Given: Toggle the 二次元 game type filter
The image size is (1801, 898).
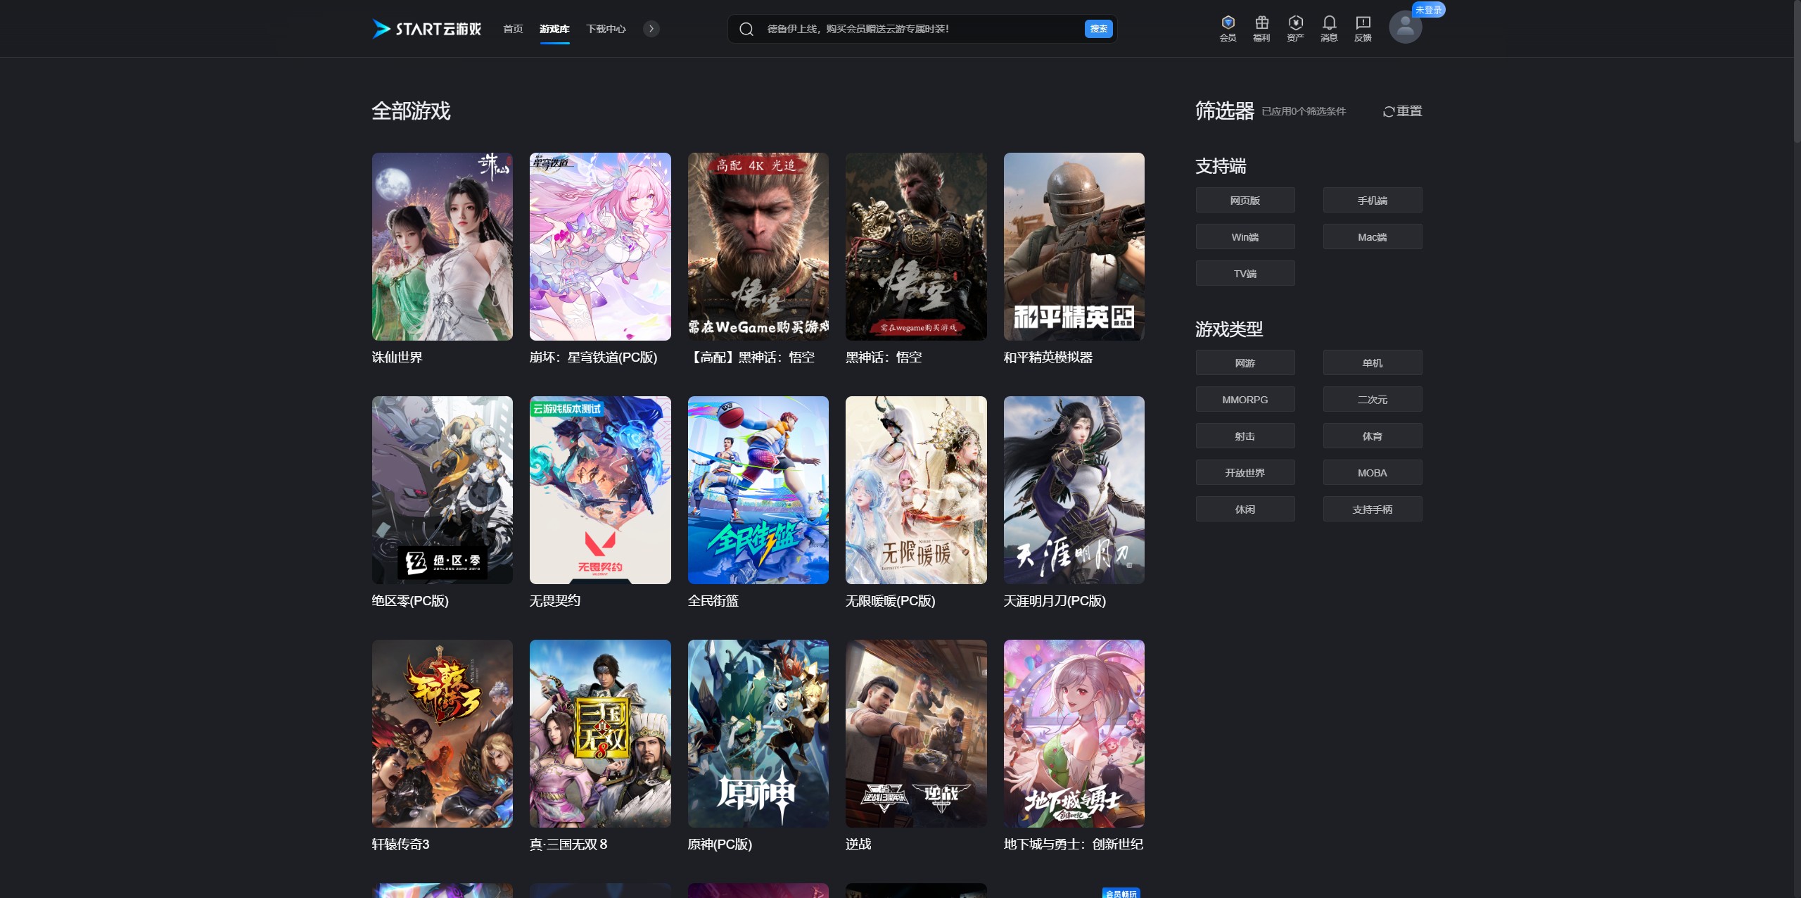Looking at the screenshot, I should (x=1372, y=399).
